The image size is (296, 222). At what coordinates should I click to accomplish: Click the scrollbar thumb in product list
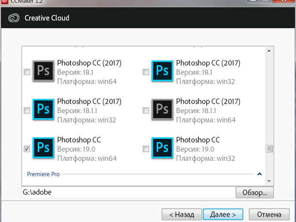[x=269, y=149]
